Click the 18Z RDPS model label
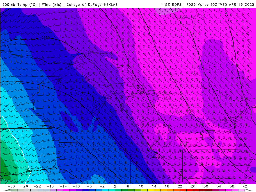256x192 pixels. tap(172, 4)
